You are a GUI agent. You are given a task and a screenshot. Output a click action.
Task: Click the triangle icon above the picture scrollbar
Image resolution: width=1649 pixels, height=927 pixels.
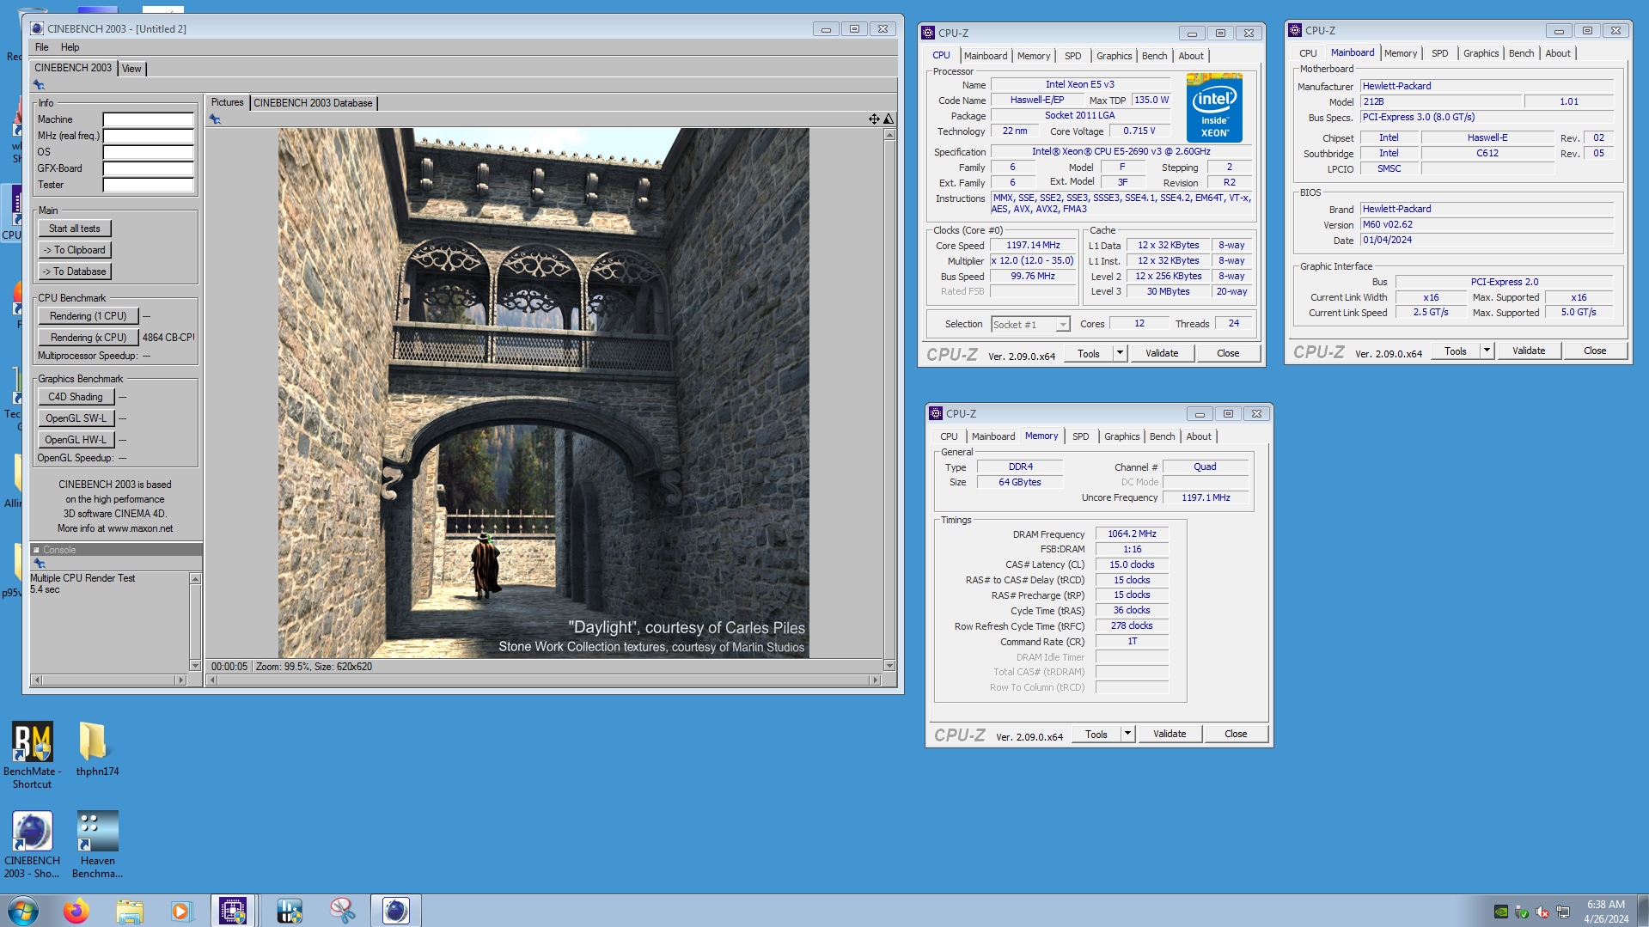(x=889, y=119)
